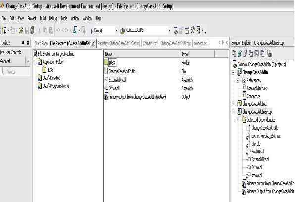Open the contextGUIDS find dropdown arrow
This screenshot has width=295, height=202.
point(169,30)
